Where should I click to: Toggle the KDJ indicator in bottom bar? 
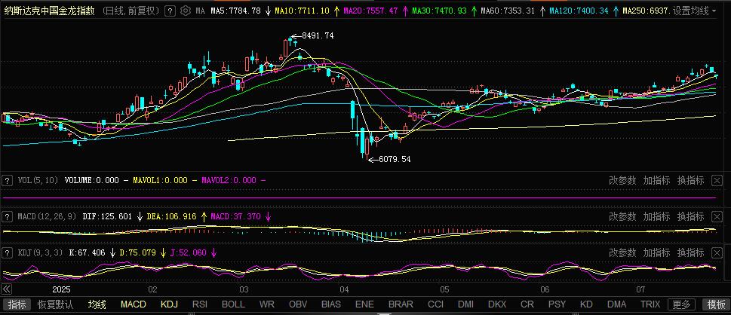(170, 304)
